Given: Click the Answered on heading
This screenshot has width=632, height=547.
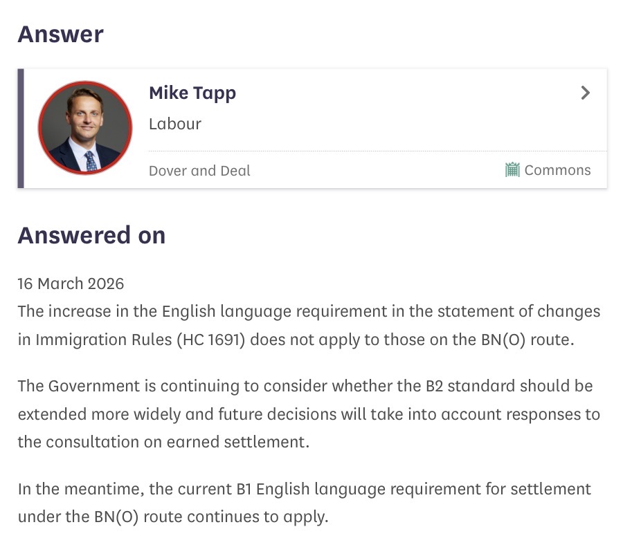Looking at the screenshot, I should click(91, 235).
